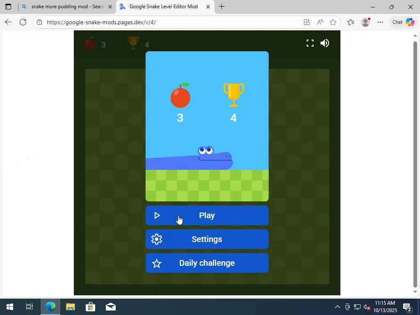
Task: Switch to the snake more pudding mod tab
Action: (67, 7)
